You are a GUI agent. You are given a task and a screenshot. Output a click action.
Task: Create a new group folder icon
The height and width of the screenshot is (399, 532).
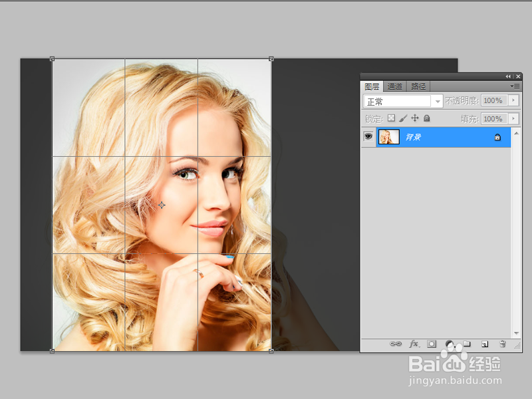tap(467, 344)
